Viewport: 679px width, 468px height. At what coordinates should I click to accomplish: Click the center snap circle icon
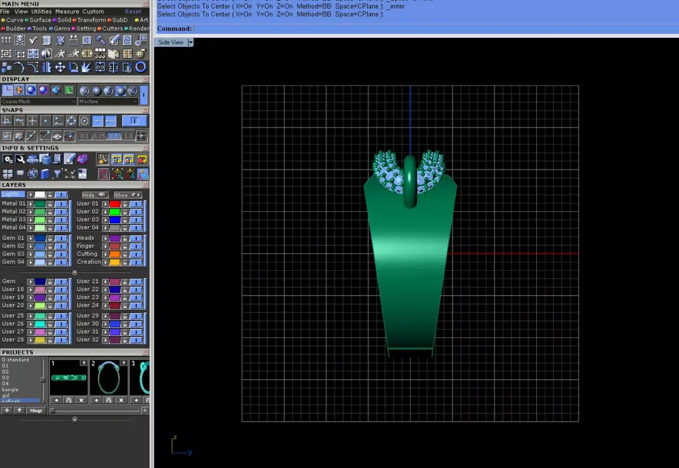(x=84, y=121)
